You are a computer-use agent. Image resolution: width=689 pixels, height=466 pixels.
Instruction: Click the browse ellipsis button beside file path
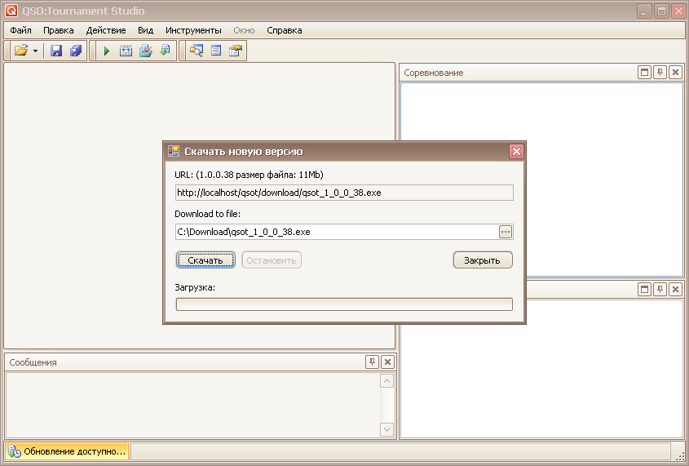[x=506, y=232]
